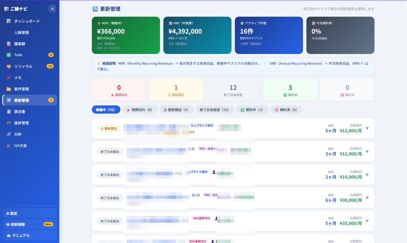Click the ARR（年換算） card

[197, 35]
